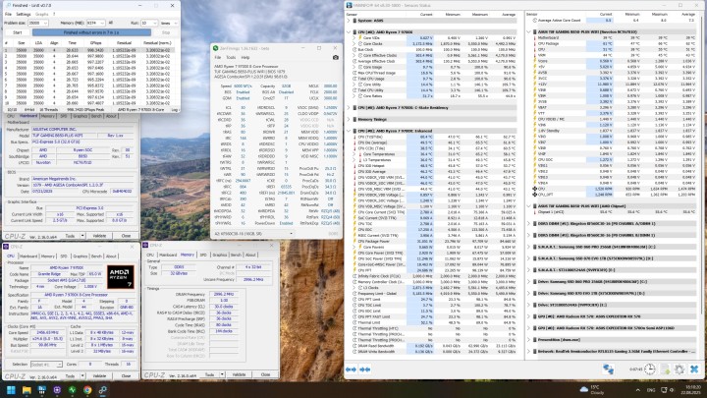Open HWiNFO sensor settings gear icon
Screen dimensions: 707x398
coord(680,370)
